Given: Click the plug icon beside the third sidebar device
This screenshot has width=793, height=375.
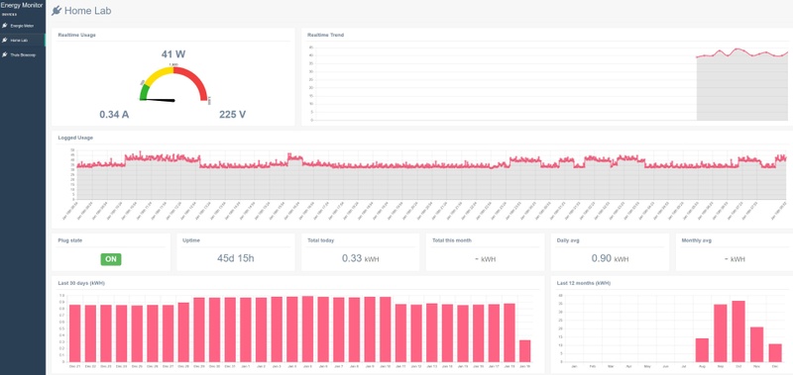Looking at the screenshot, I should tap(5, 54).
